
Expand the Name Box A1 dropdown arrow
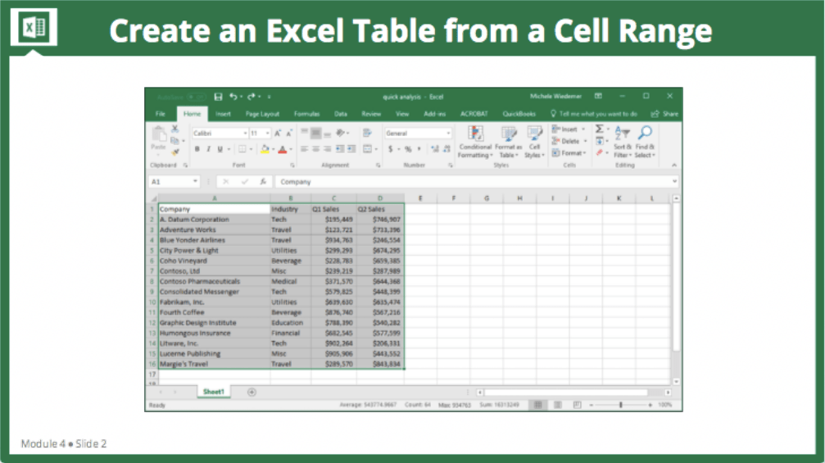click(x=195, y=182)
